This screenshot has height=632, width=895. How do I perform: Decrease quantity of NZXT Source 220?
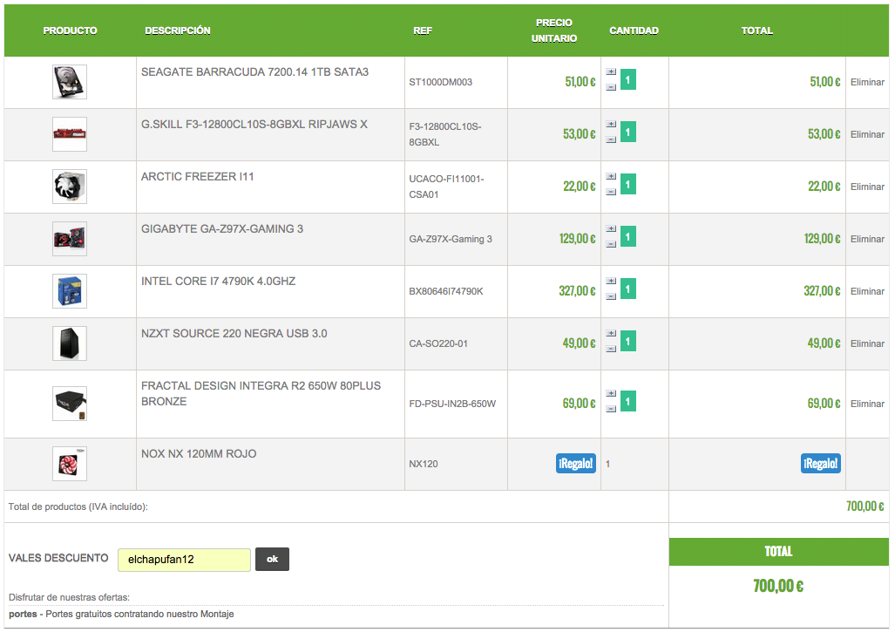611,349
